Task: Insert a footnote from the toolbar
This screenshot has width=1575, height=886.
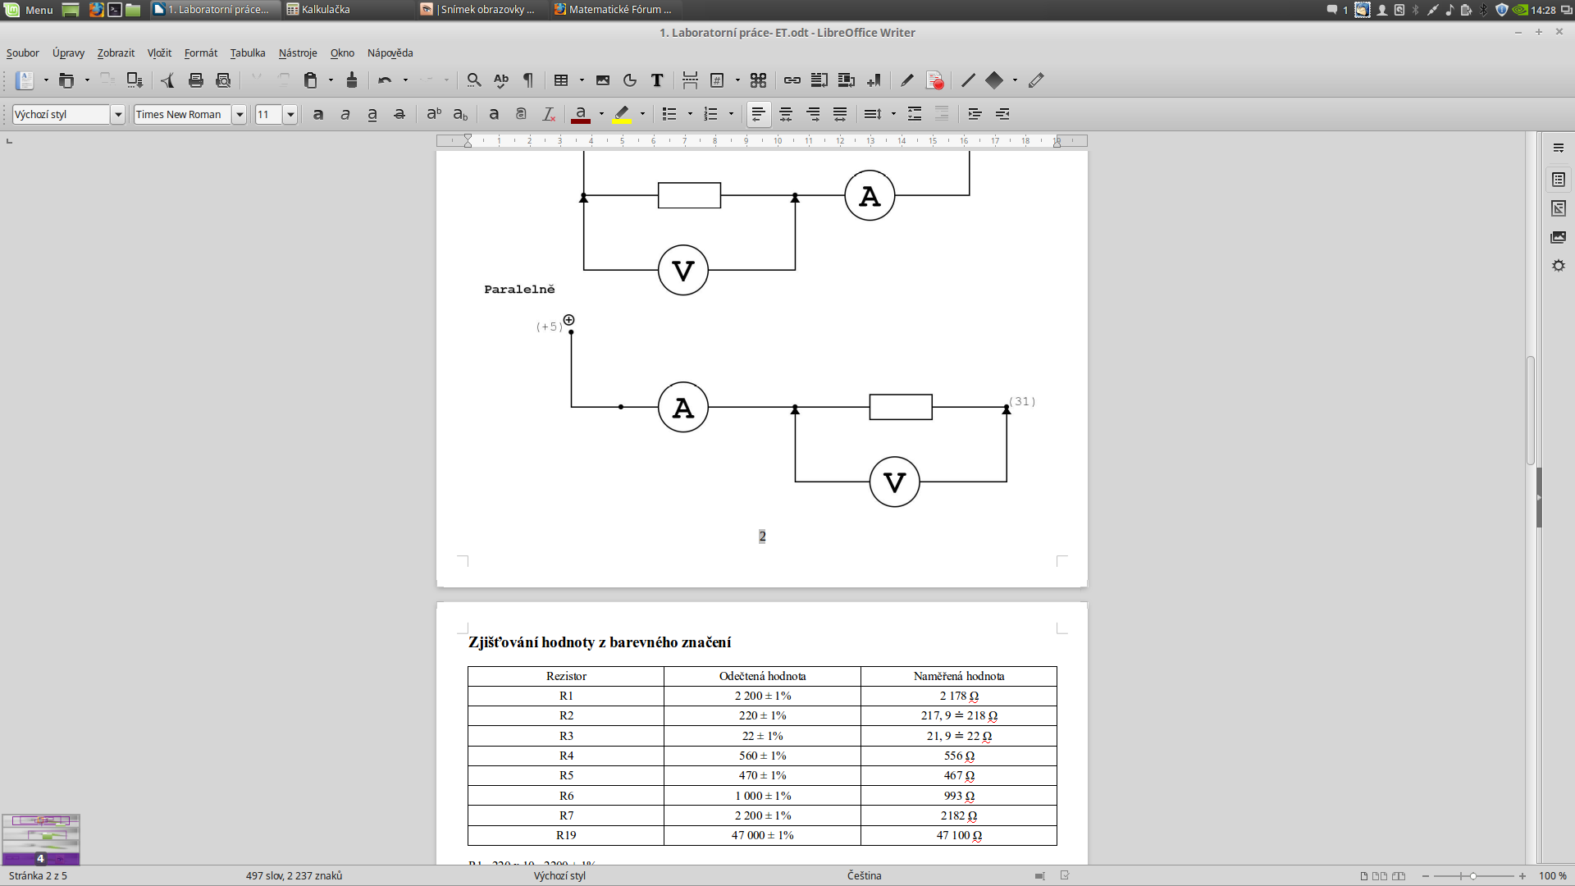Action: click(x=819, y=80)
